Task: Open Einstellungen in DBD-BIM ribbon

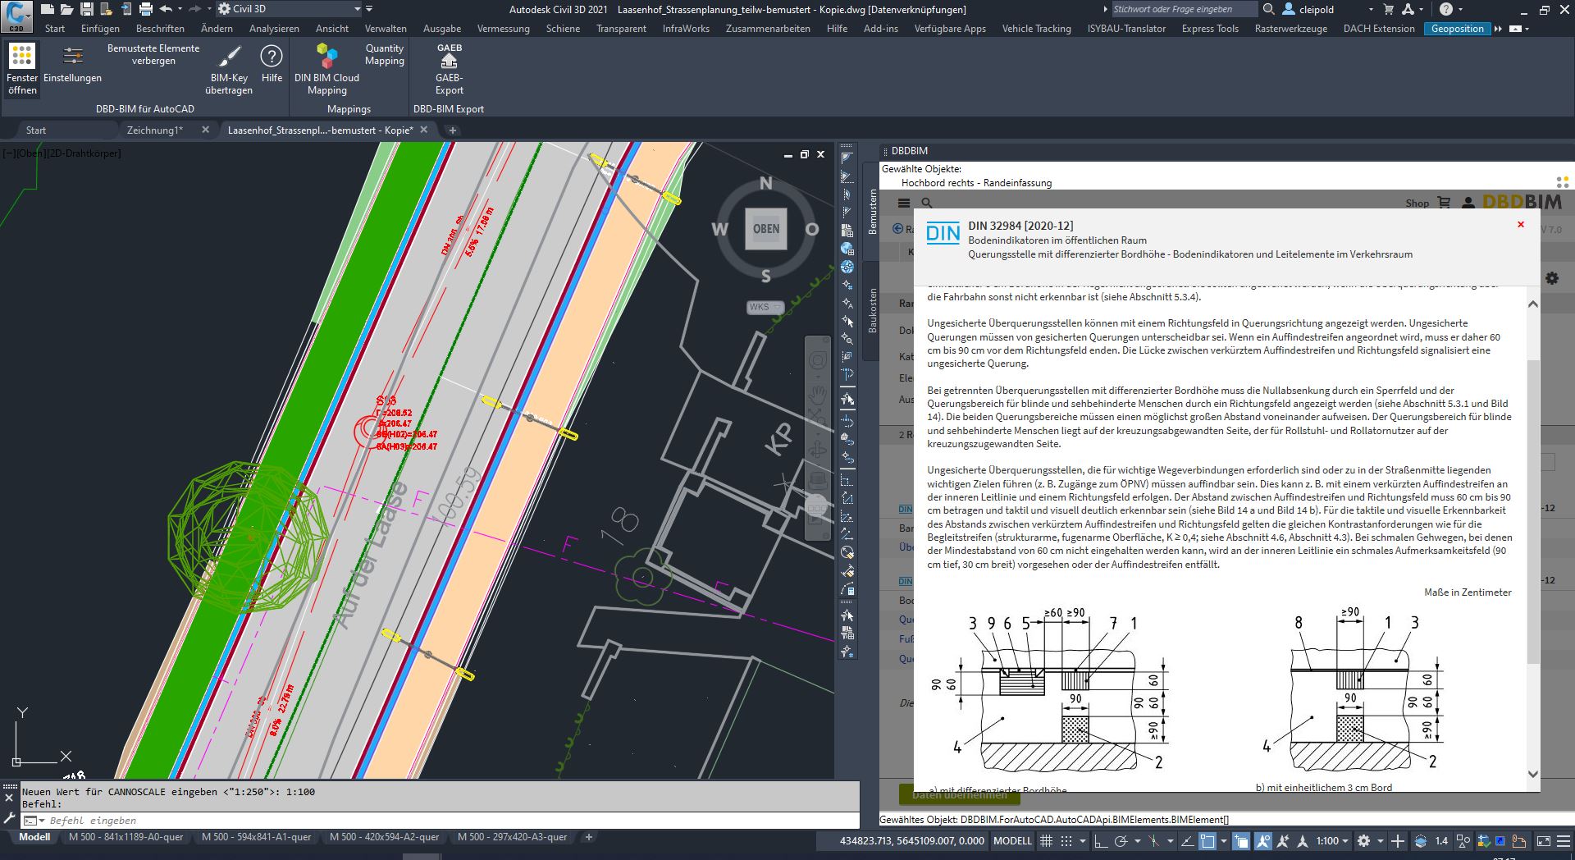Action: tap(73, 64)
